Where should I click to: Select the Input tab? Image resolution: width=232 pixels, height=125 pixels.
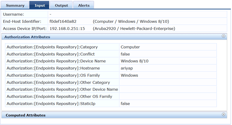tap(40, 5)
